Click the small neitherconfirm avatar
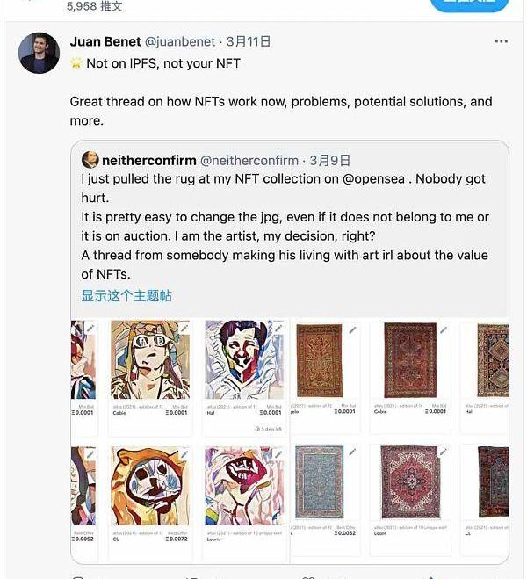 coord(90,160)
